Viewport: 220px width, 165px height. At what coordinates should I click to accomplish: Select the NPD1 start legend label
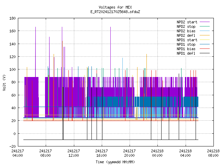pos(187,40)
